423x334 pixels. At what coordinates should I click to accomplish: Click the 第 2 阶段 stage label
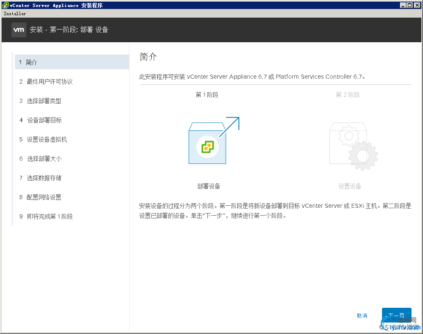[x=348, y=95]
